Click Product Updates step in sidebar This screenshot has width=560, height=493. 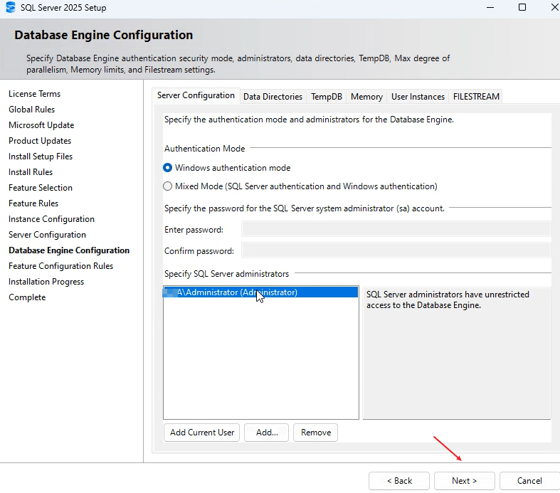coord(40,141)
